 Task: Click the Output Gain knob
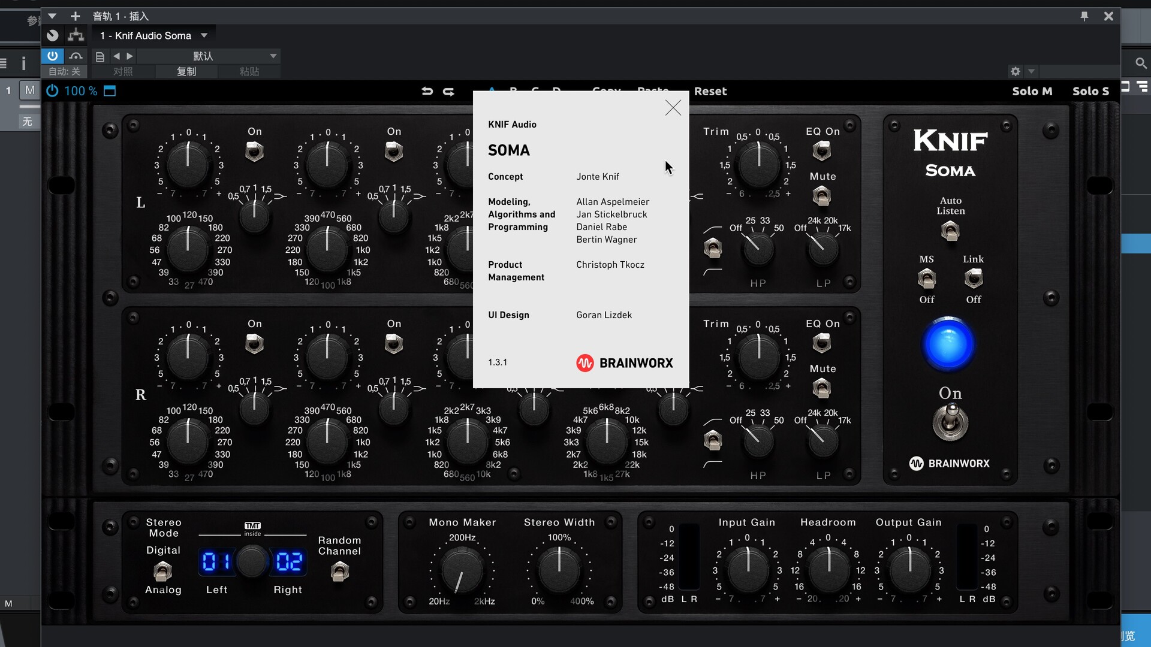(x=909, y=570)
